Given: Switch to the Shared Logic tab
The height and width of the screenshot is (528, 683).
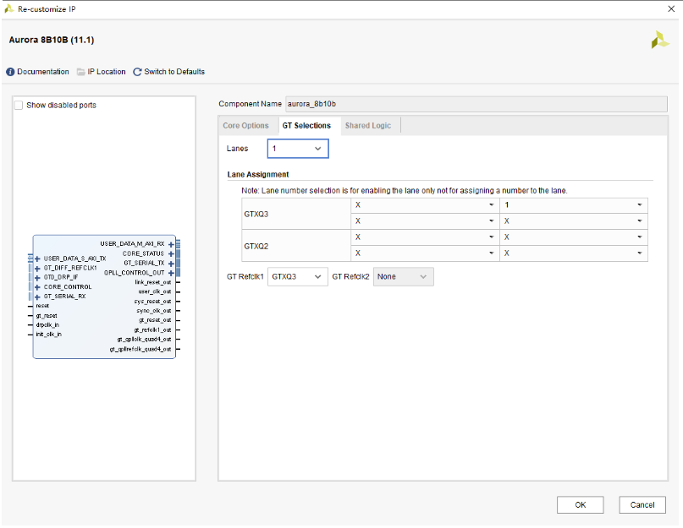Looking at the screenshot, I should pos(368,126).
